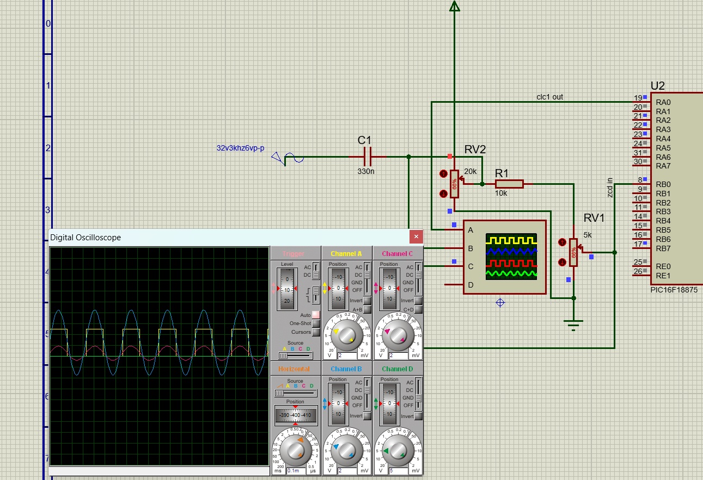This screenshot has width=703, height=480.
Task: Click the Horizontal timebase value field
Action: pos(295,471)
